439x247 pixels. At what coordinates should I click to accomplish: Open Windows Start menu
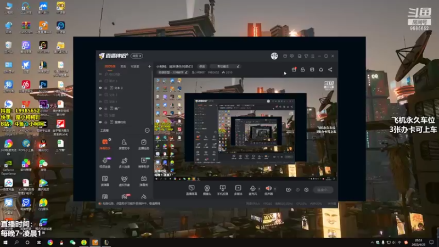pos(5,242)
